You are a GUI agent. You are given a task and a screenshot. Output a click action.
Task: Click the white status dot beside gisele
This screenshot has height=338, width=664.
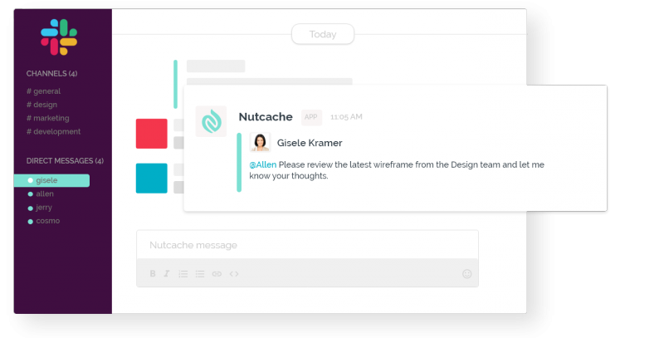coord(30,180)
